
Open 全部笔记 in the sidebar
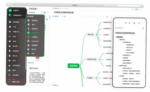14,51
